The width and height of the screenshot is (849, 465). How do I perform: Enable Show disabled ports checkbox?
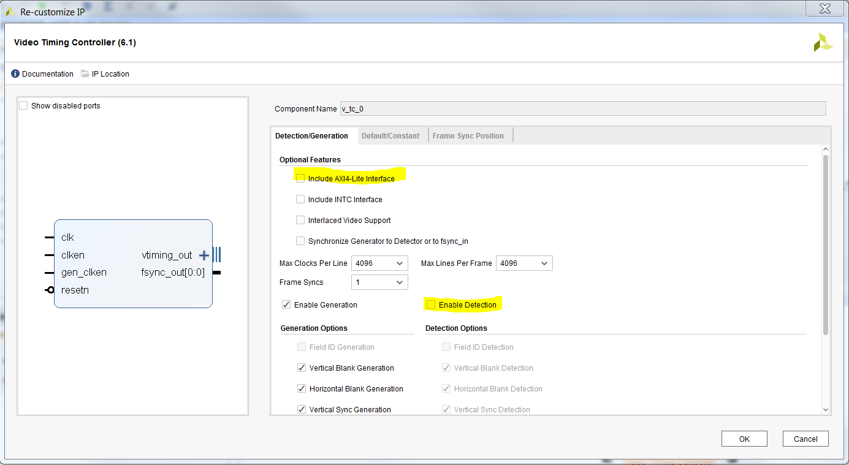point(24,105)
